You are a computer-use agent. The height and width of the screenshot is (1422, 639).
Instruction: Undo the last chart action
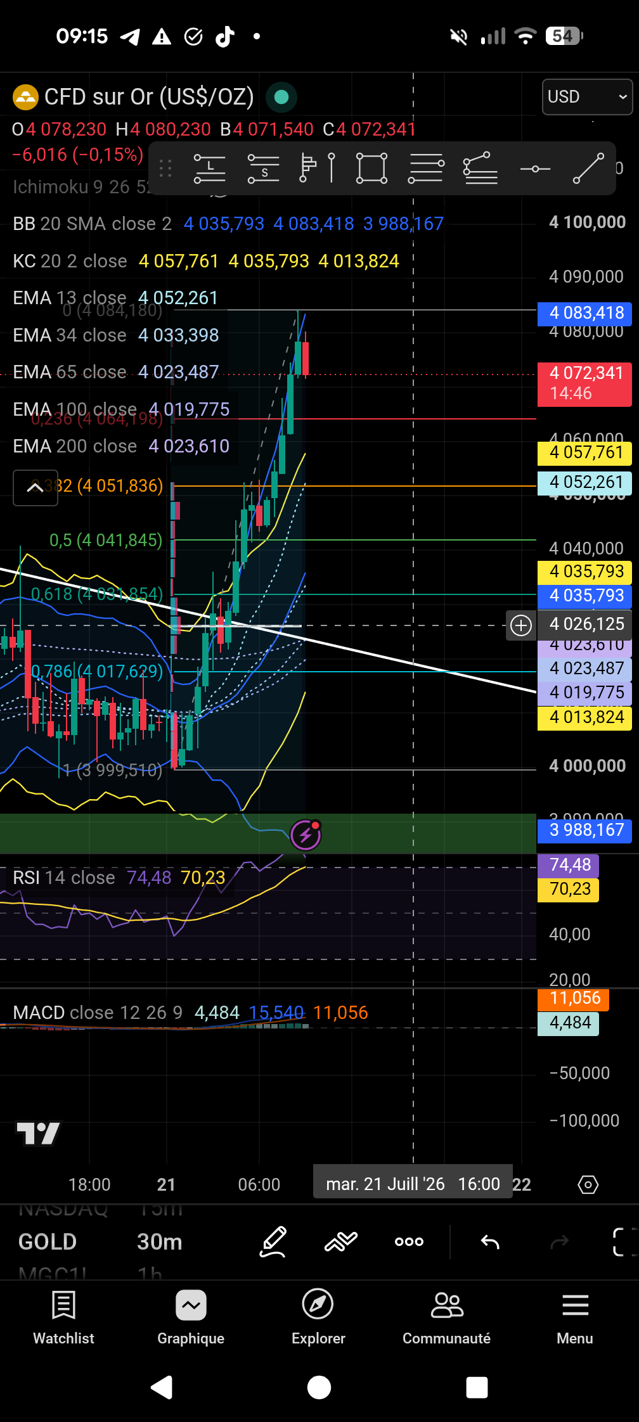tap(490, 1242)
